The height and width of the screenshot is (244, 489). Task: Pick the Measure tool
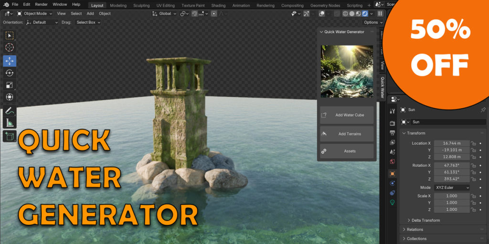tap(10, 123)
